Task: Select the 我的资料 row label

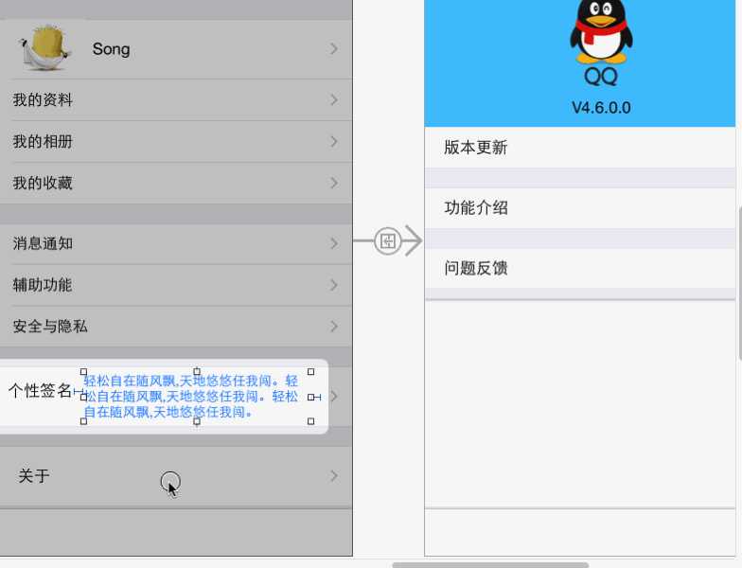Action: pyautogui.click(x=43, y=100)
